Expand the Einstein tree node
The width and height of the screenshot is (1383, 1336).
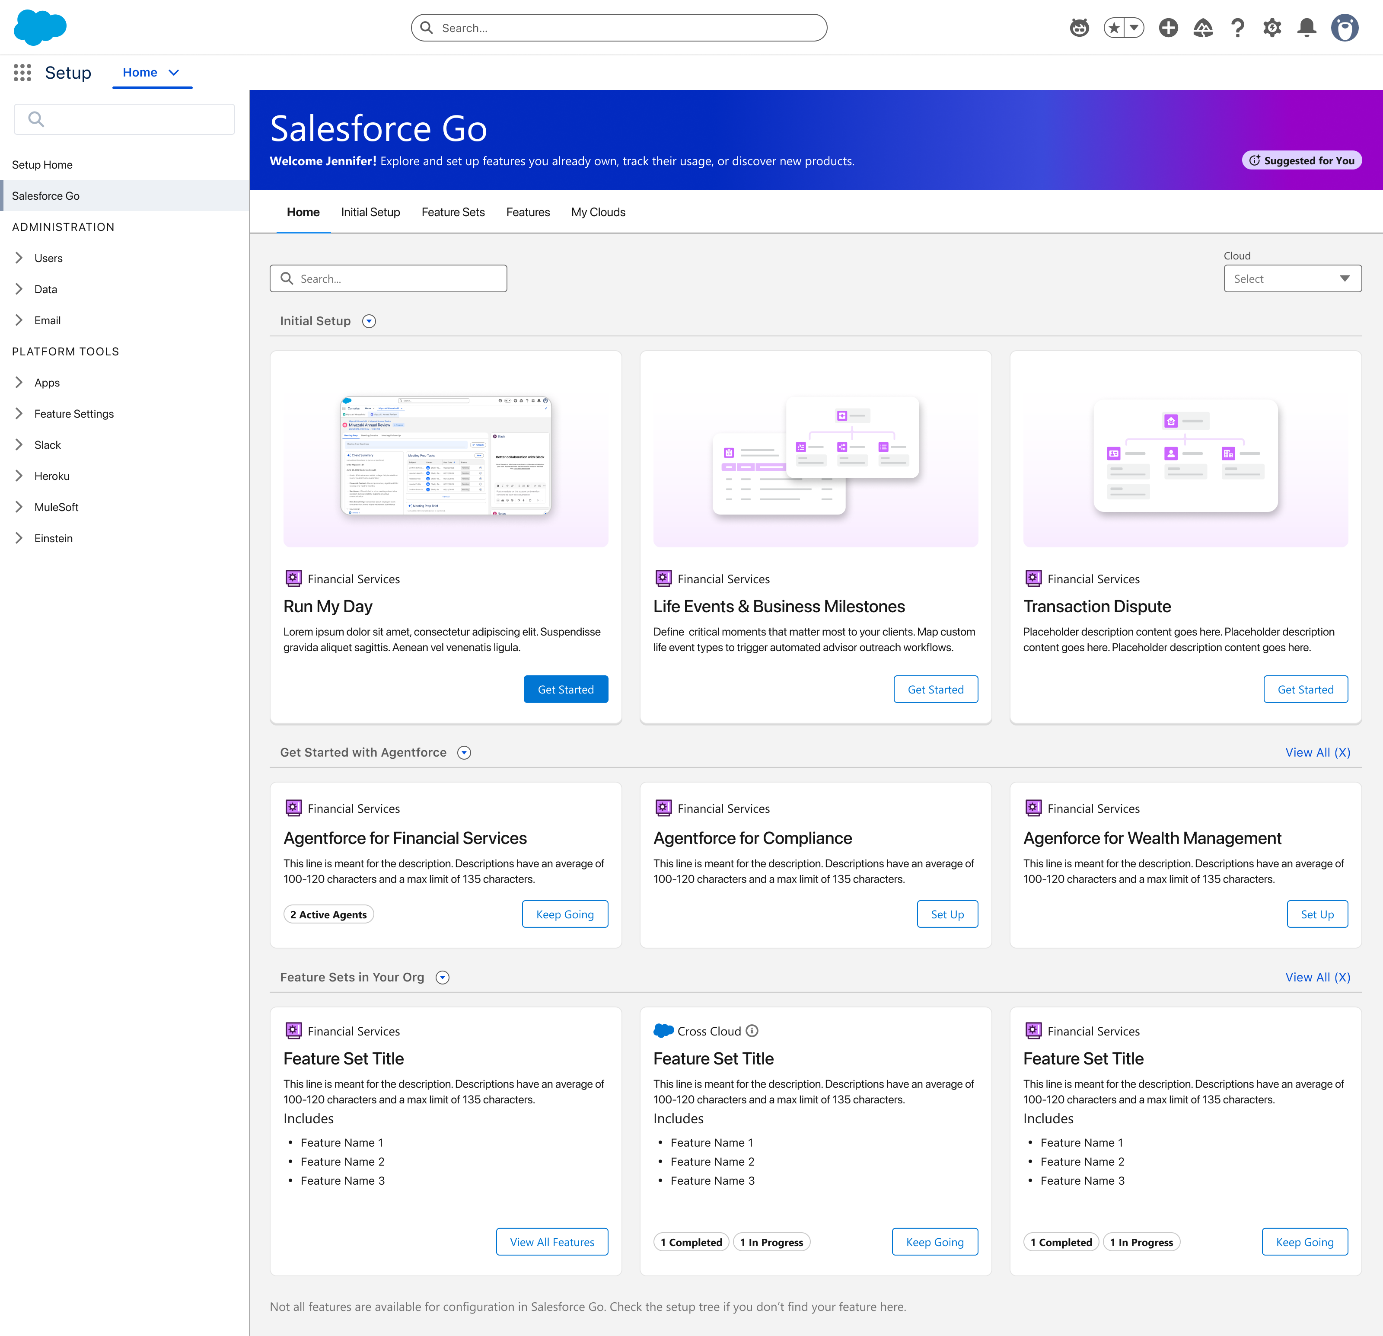point(19,538)
